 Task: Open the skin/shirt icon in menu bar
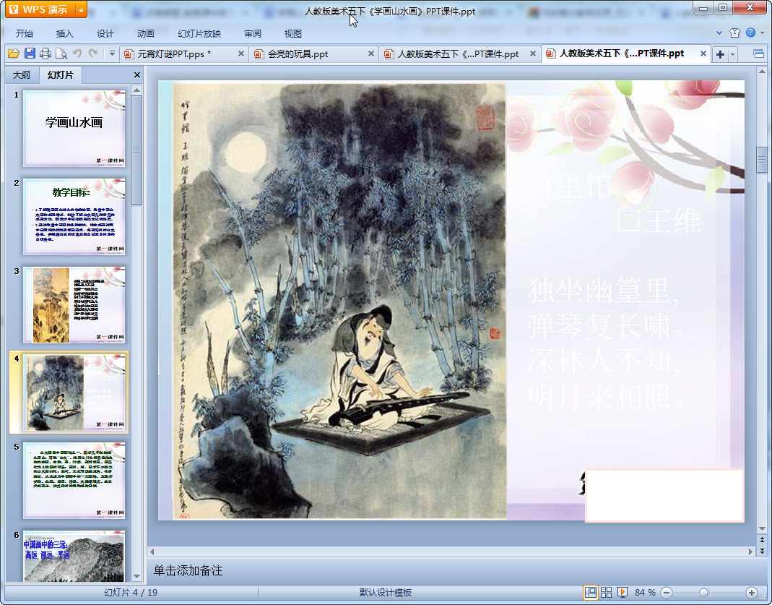(x=734, y=33)
